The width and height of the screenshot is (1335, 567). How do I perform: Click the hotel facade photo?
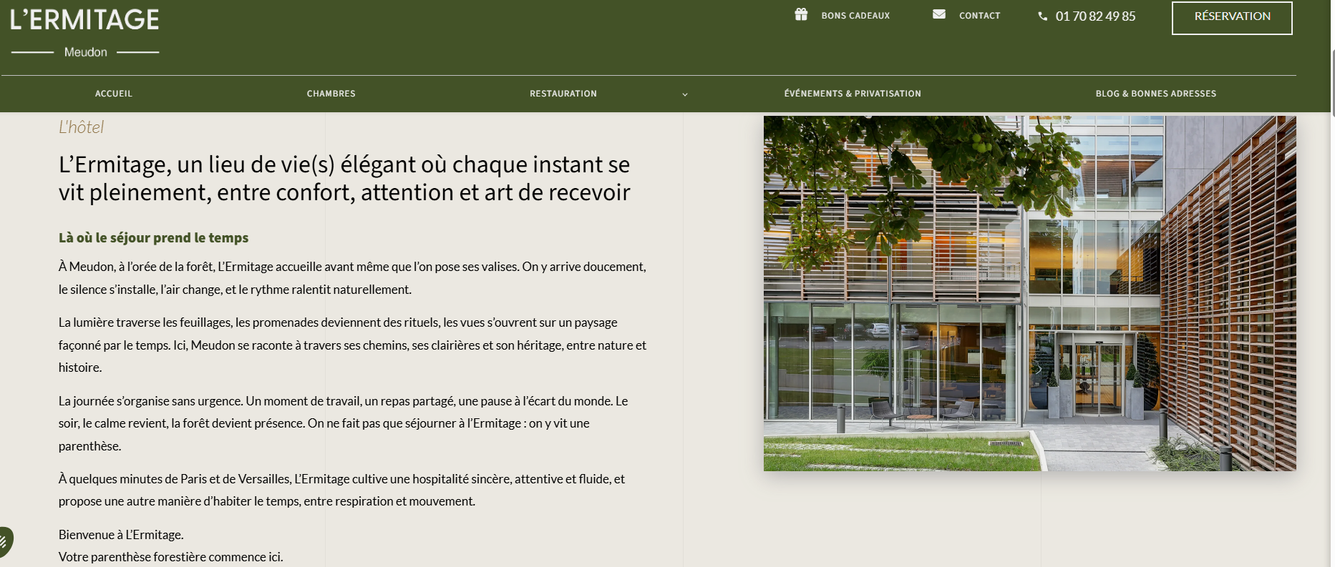[1029, 293]
